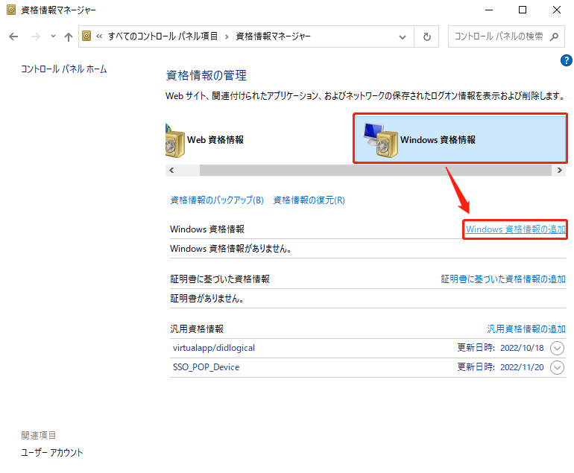Click 更新日時 2022/10/18 text

pos(500,348)
